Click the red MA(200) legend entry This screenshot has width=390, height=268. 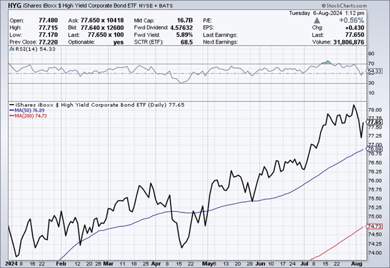(x=26, y=117)
